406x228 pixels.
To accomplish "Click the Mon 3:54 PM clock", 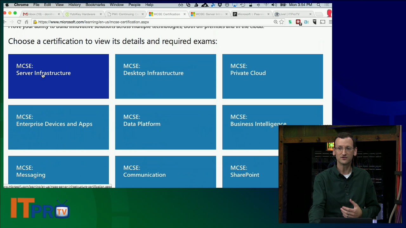I will [300, 5].
